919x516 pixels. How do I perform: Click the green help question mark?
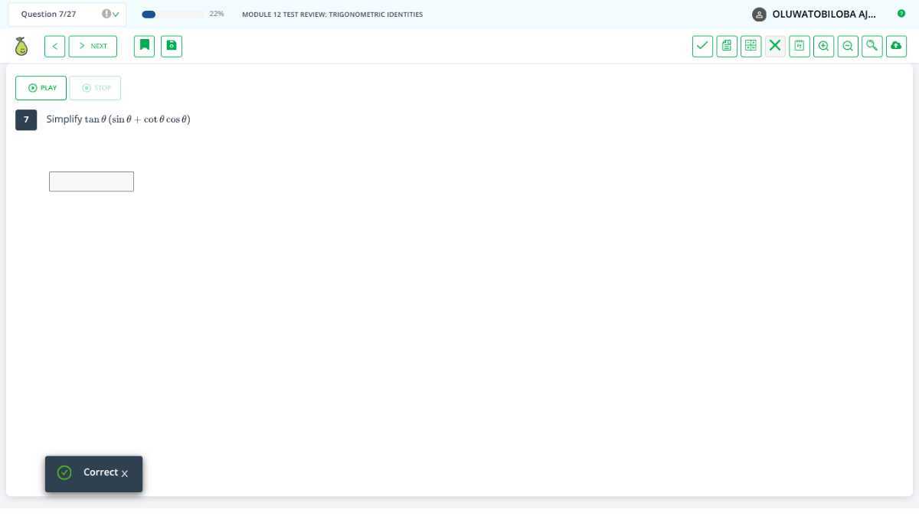click(901, 14)
